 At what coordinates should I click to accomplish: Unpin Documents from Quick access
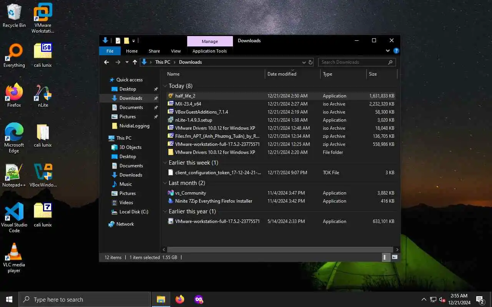coord(156,107)
